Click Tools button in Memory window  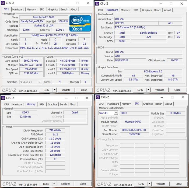(46, 184)
